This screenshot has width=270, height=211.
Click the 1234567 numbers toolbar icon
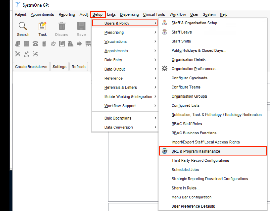point(53,44)
